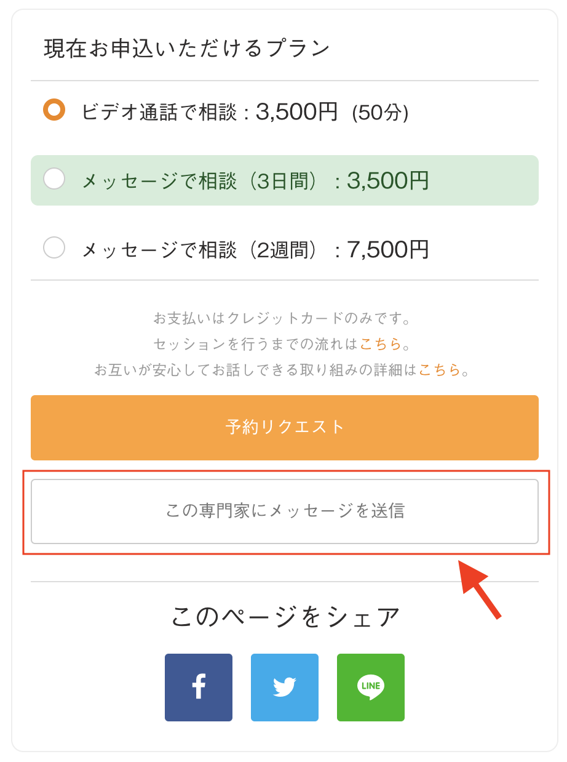Image resolution: width=567 pixels, height=762 pixels.
Task: Select the ビデオ通話で相談 radio button
Action: [54, 110]
